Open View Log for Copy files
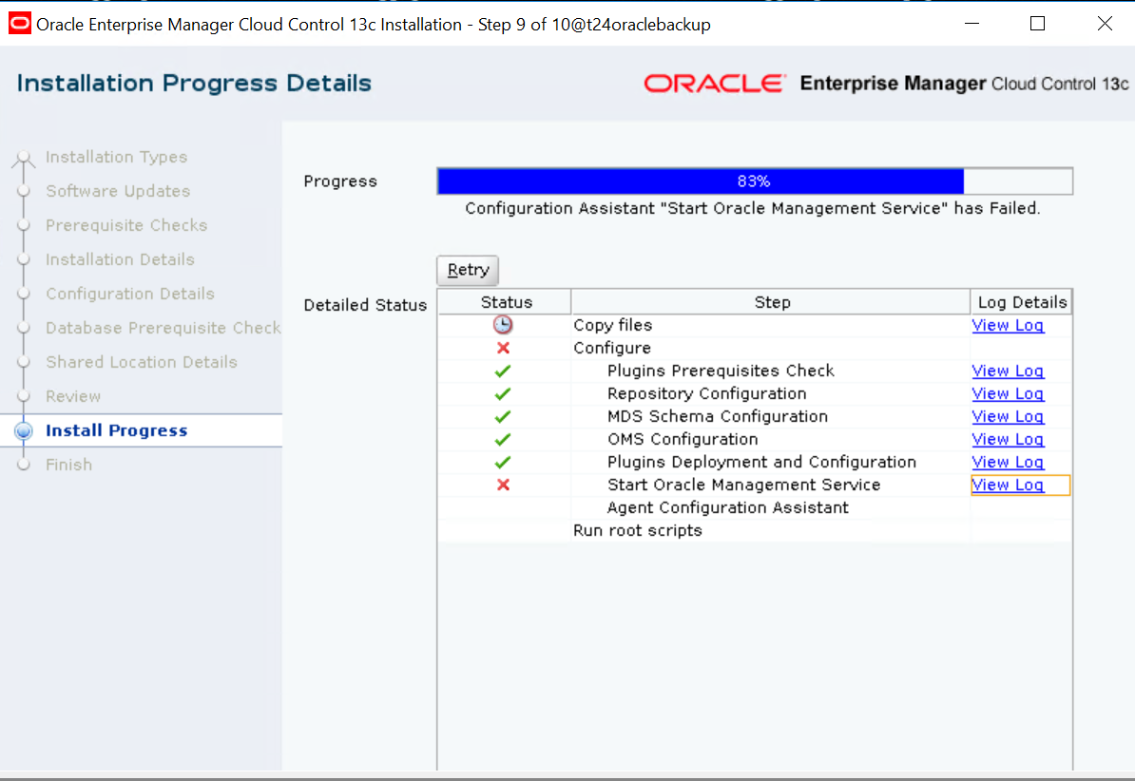This screenshot has height=781, width=1135. (1008, 325)
